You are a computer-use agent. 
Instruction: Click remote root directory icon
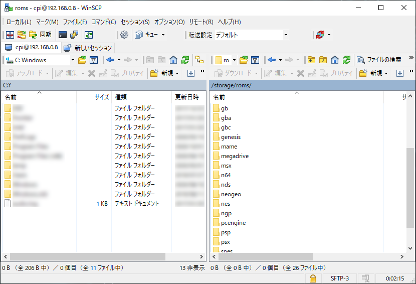(x=323, y=60)
